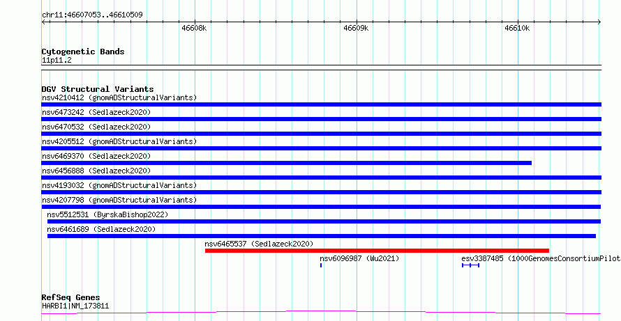Image resolution: width=621 pixels, height=321 pixels.
Task: Click the blue bar under nsv4210412
Action: 322,104
